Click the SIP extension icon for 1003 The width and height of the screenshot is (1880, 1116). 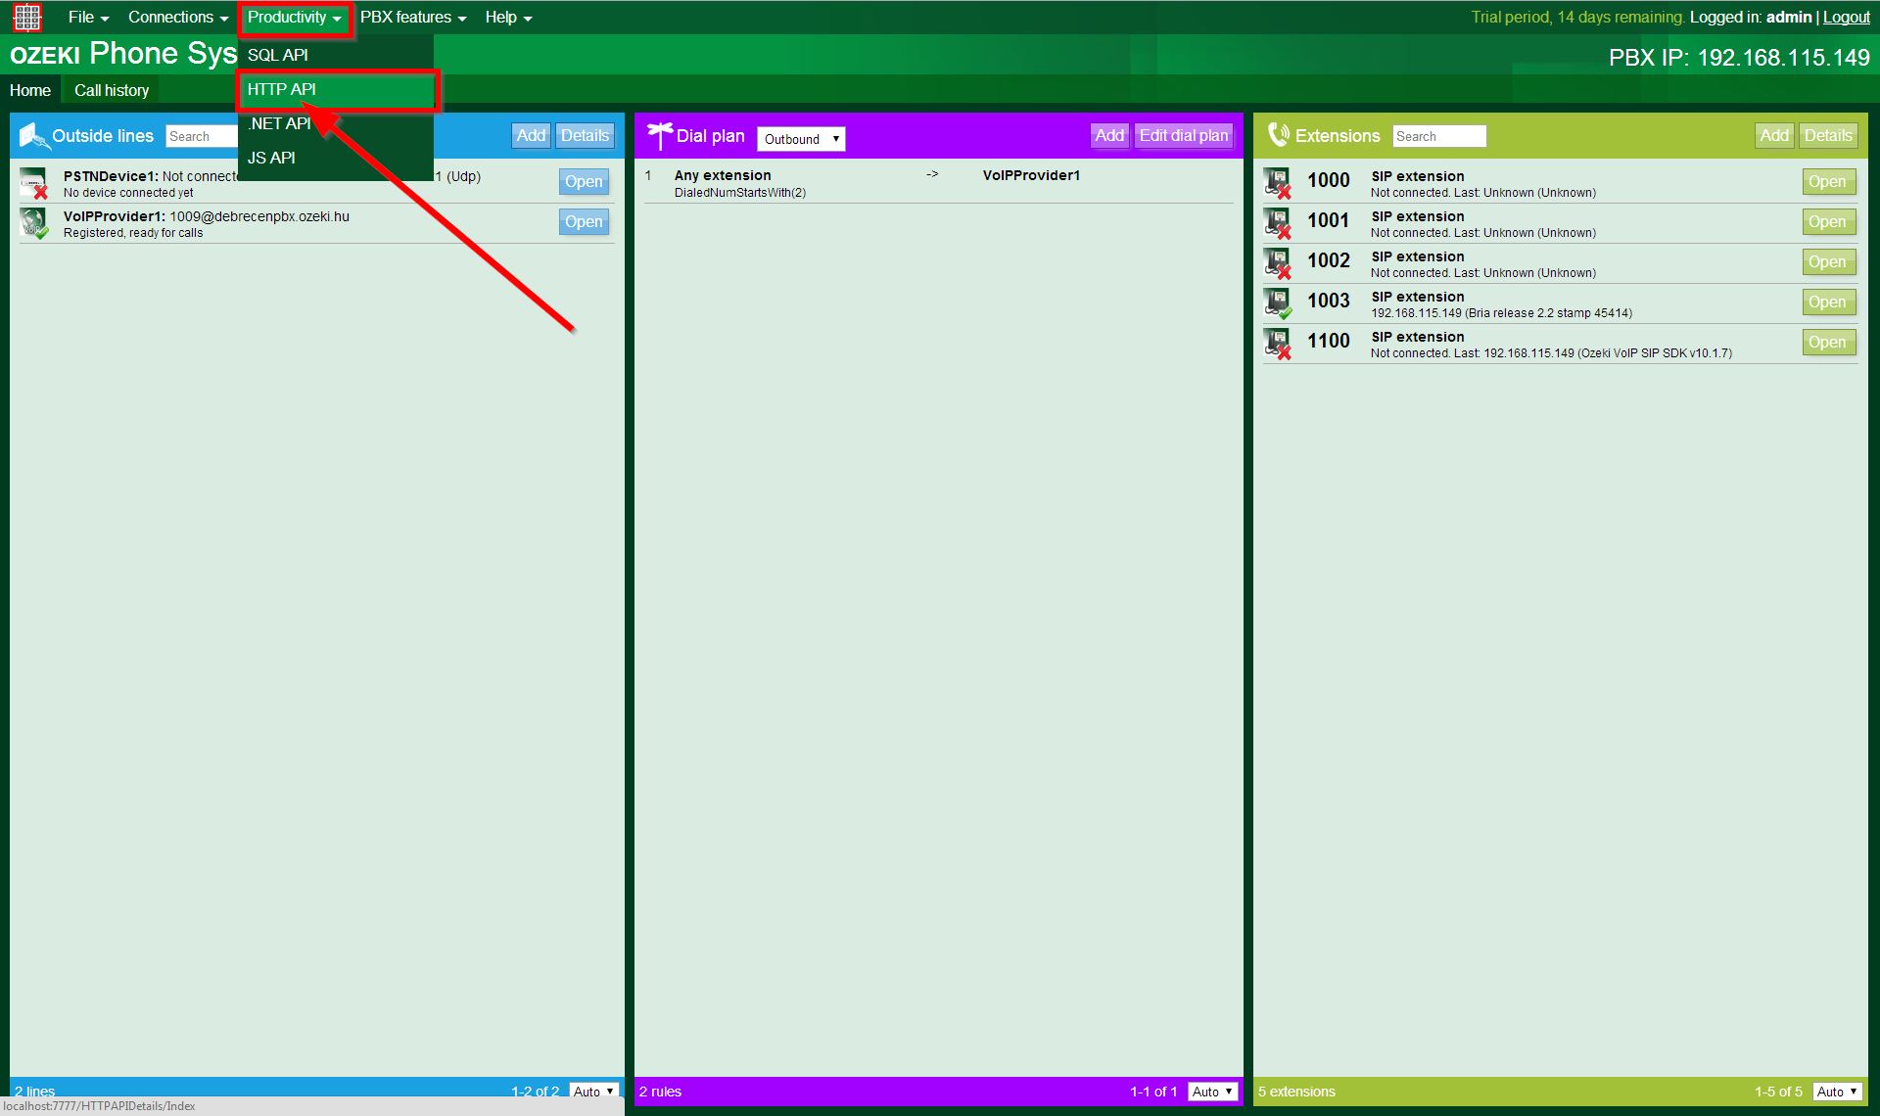pos(1280,302)
